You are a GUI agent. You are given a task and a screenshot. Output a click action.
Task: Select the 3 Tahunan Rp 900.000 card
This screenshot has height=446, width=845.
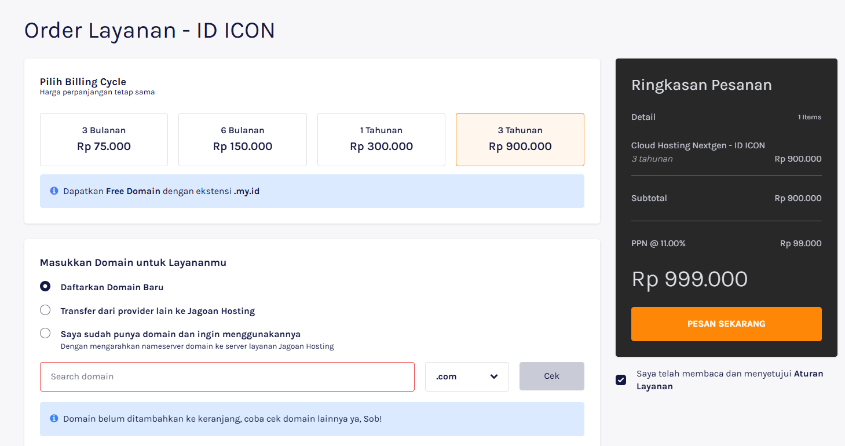[520, 140]
